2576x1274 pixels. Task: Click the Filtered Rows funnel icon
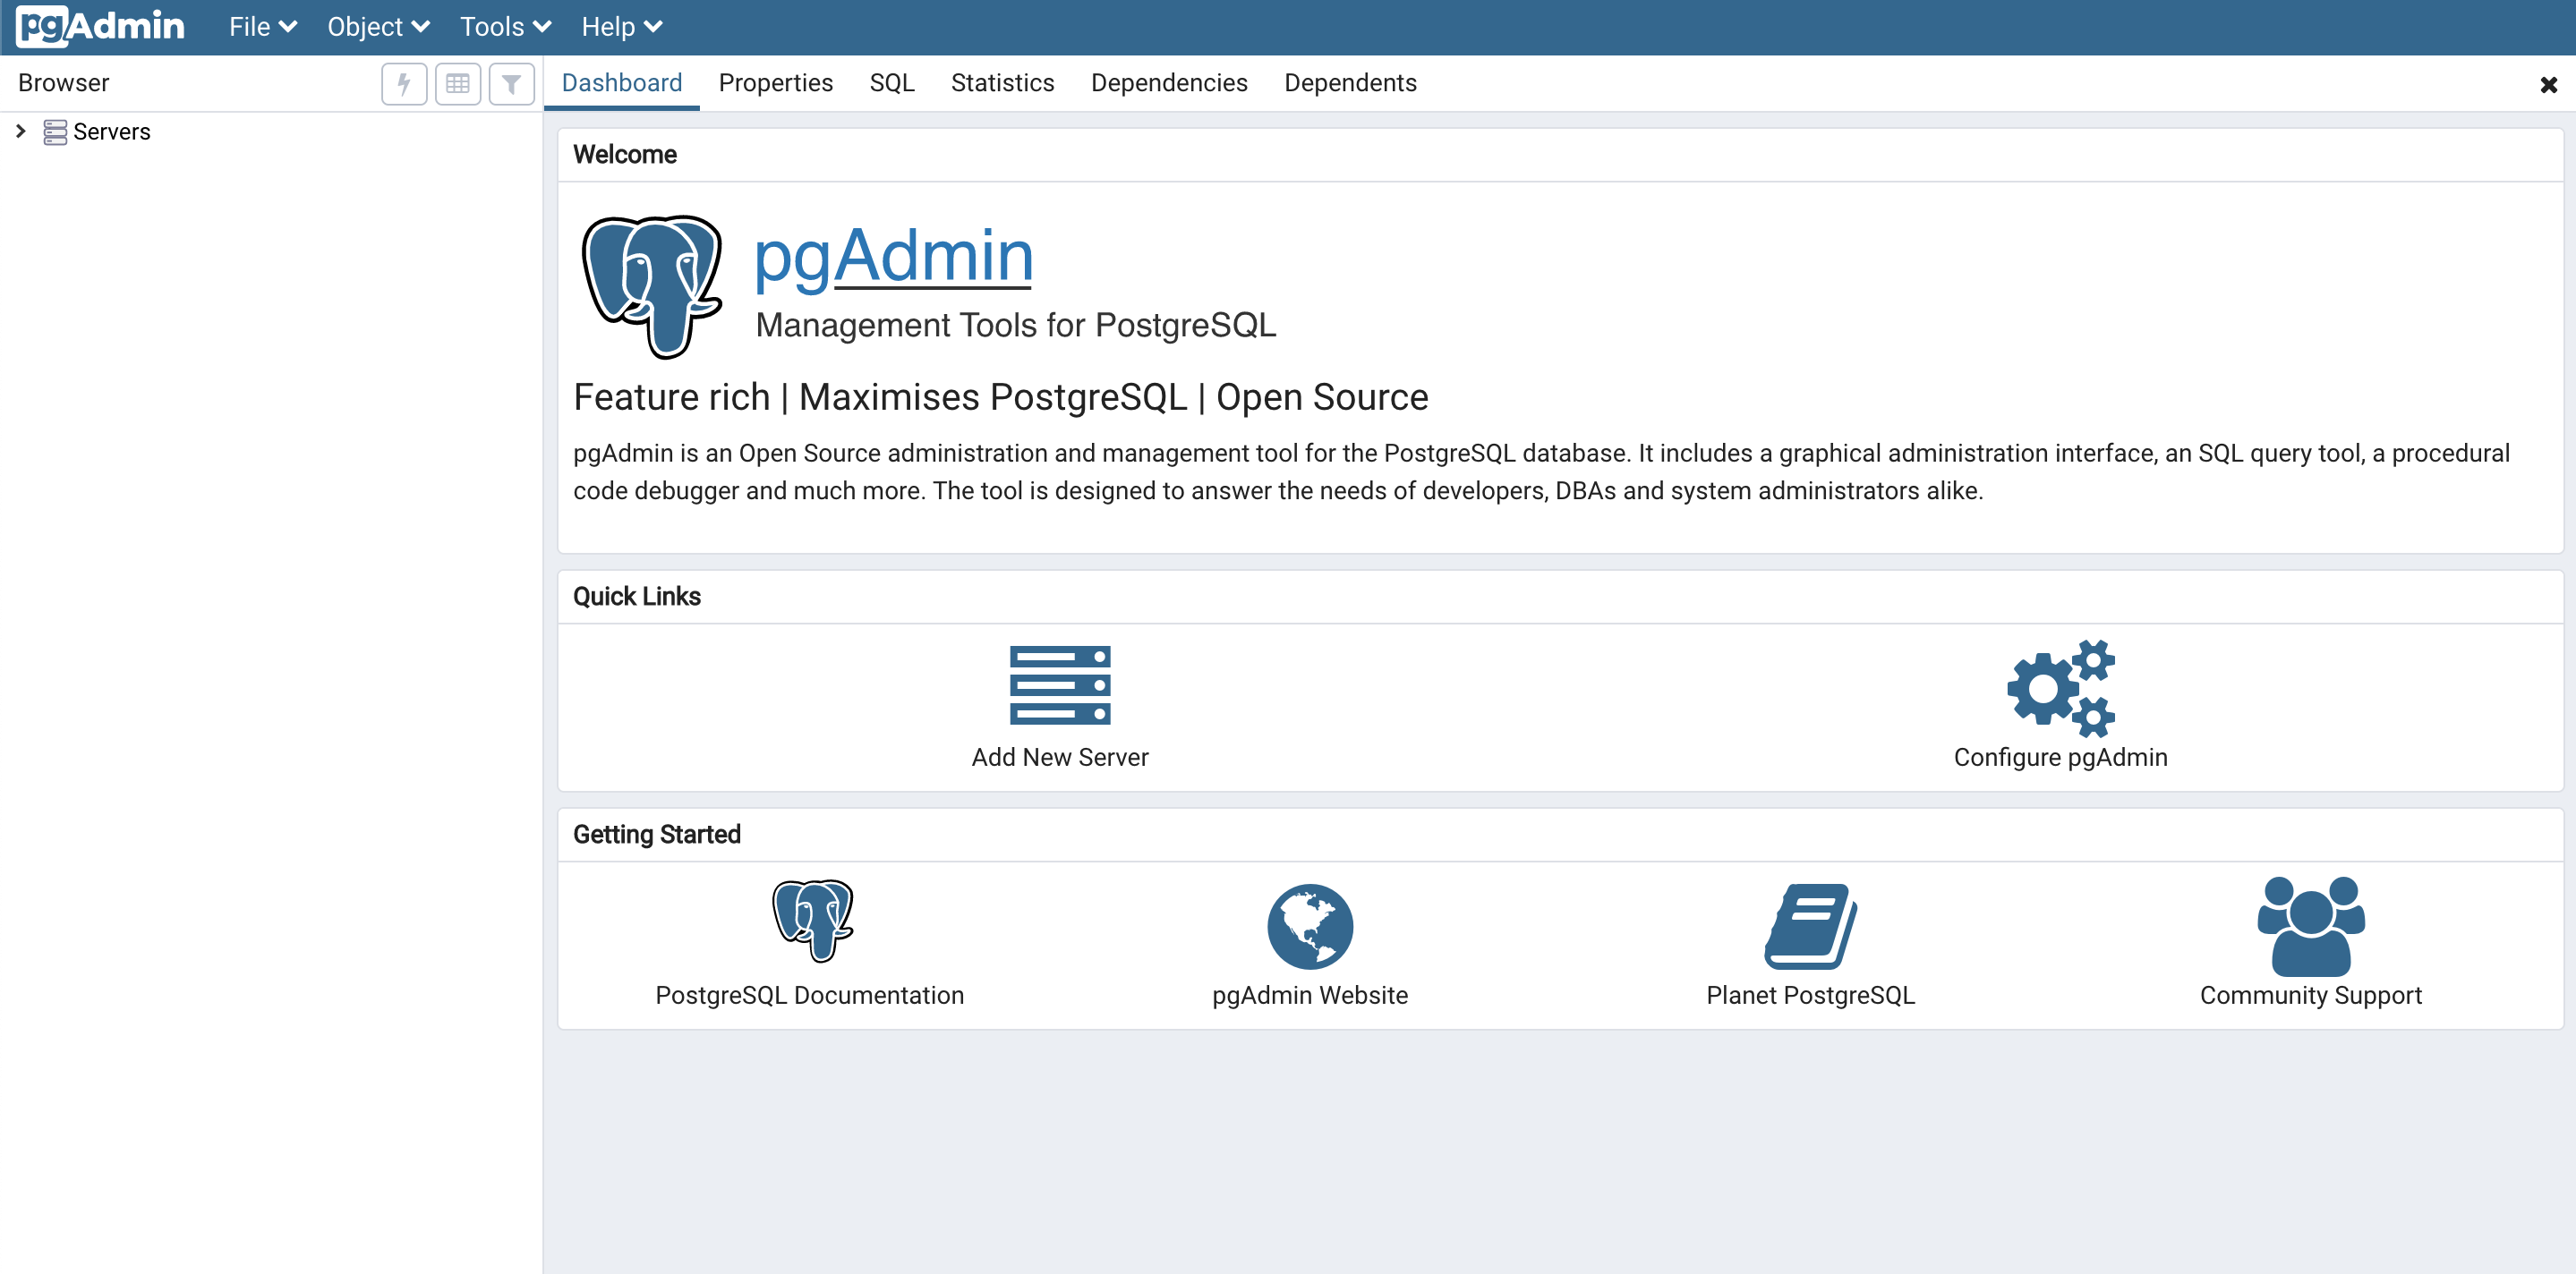pyautogui.click(x=511, y=83)
